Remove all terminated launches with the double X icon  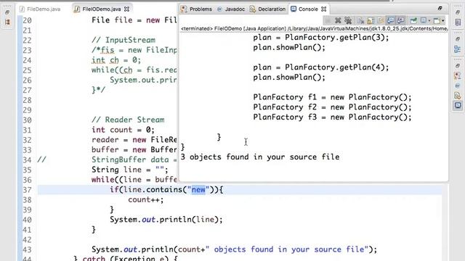tap(348, 20)
